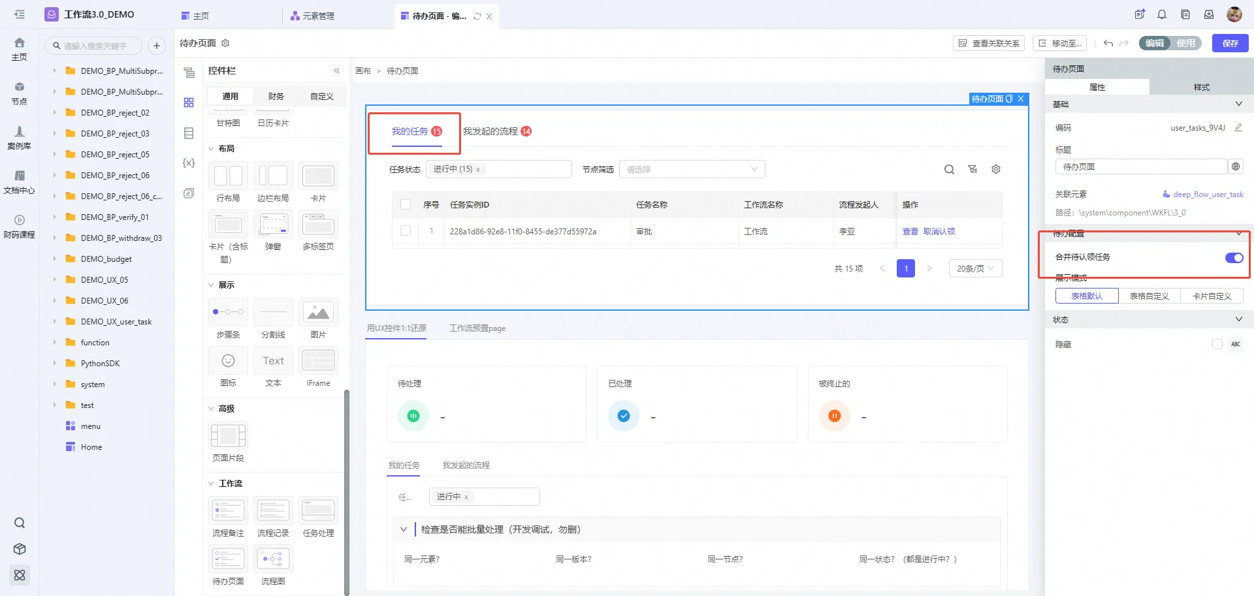Click the edit pencil next to user_tasks code

coord(1238,128)
